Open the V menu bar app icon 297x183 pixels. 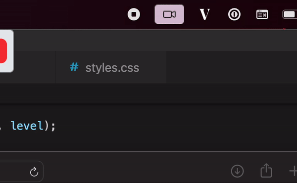(204, 14)
